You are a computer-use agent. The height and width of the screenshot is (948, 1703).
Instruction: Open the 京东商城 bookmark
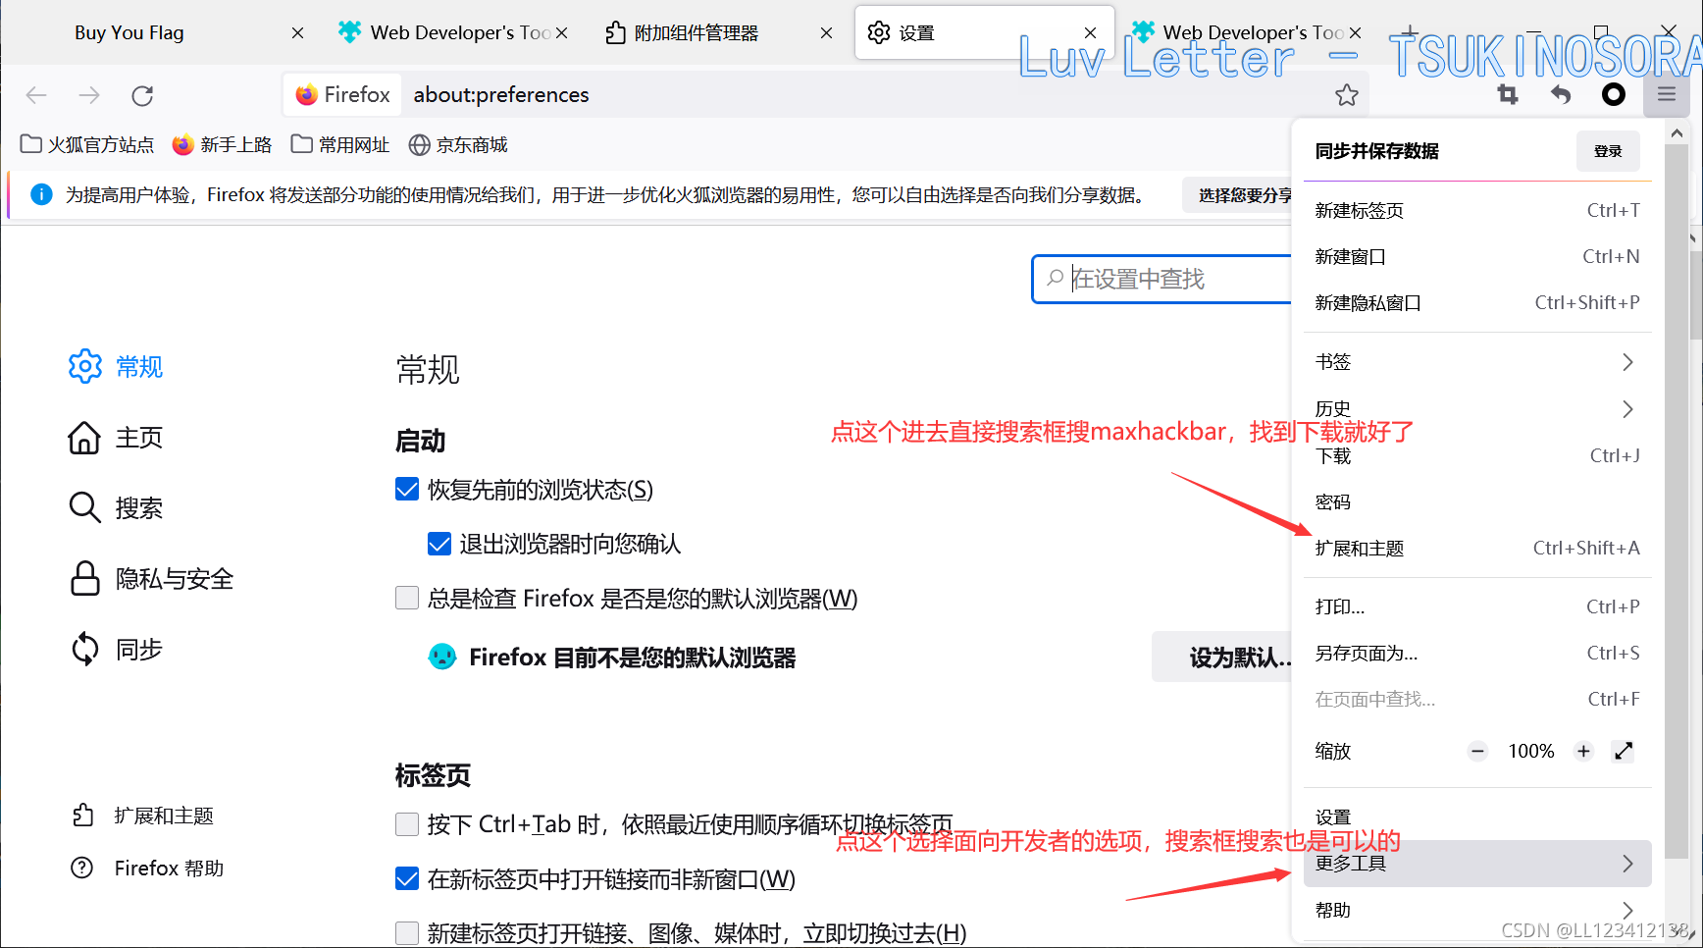tap(458, 145)
